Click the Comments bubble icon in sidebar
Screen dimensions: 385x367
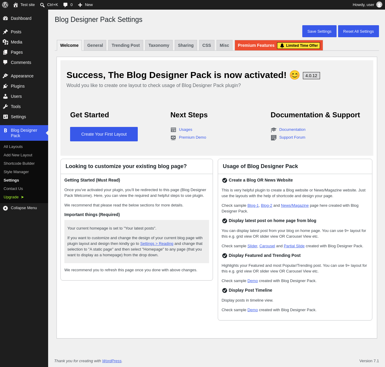tap(5, 62)
